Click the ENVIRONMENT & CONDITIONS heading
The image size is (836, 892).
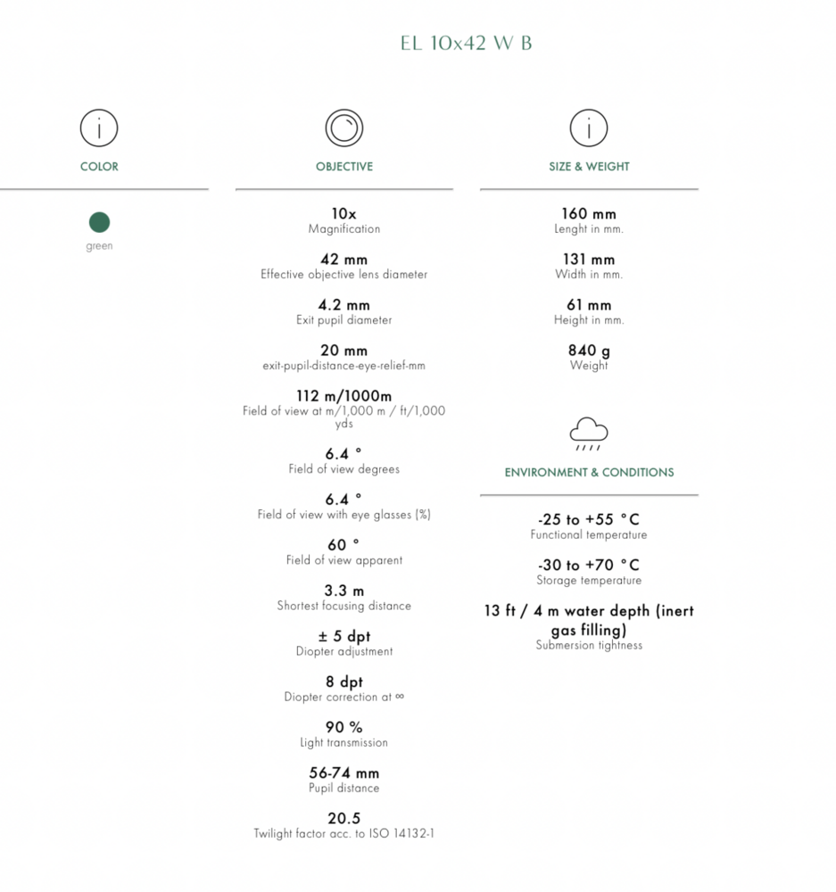(x=589, y=473)
